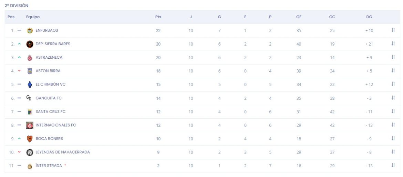Open the ÍNTER STRADA team link
403x177 pixels.
click(49, 166)
